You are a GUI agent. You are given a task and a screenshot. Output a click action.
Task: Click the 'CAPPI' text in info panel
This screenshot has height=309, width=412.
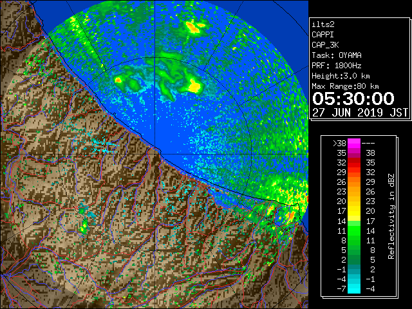pyautogui.click(x=323, y=35)
